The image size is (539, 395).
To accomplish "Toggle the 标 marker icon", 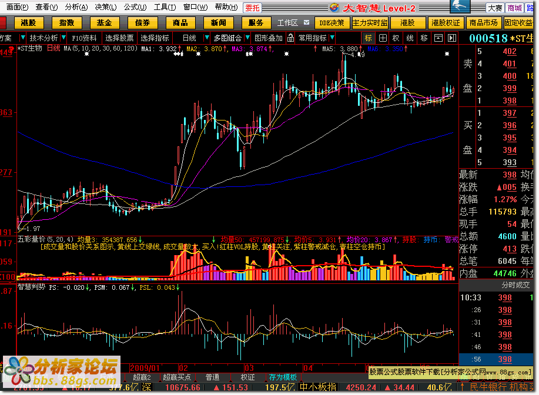I will tap(368, 38).
